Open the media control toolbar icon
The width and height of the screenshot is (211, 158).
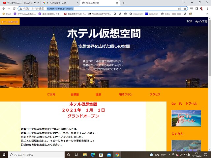click(x=192, y=9)
